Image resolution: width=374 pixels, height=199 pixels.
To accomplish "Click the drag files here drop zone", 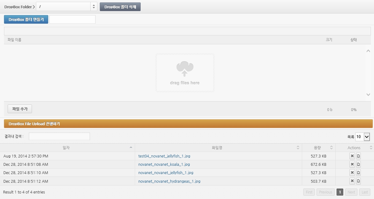I will [185, 73].
